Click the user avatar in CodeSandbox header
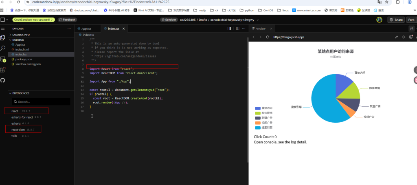 379,20
